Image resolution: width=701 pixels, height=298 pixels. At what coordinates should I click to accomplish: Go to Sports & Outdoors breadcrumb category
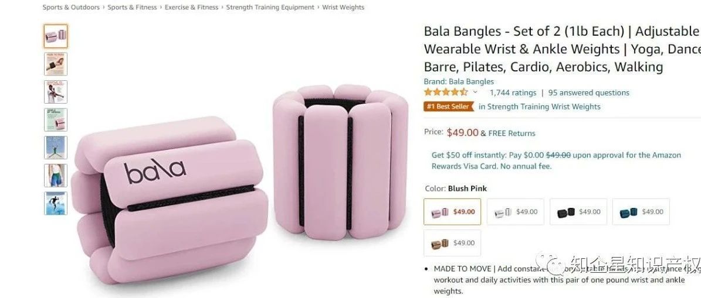click(x=71, y=7)
